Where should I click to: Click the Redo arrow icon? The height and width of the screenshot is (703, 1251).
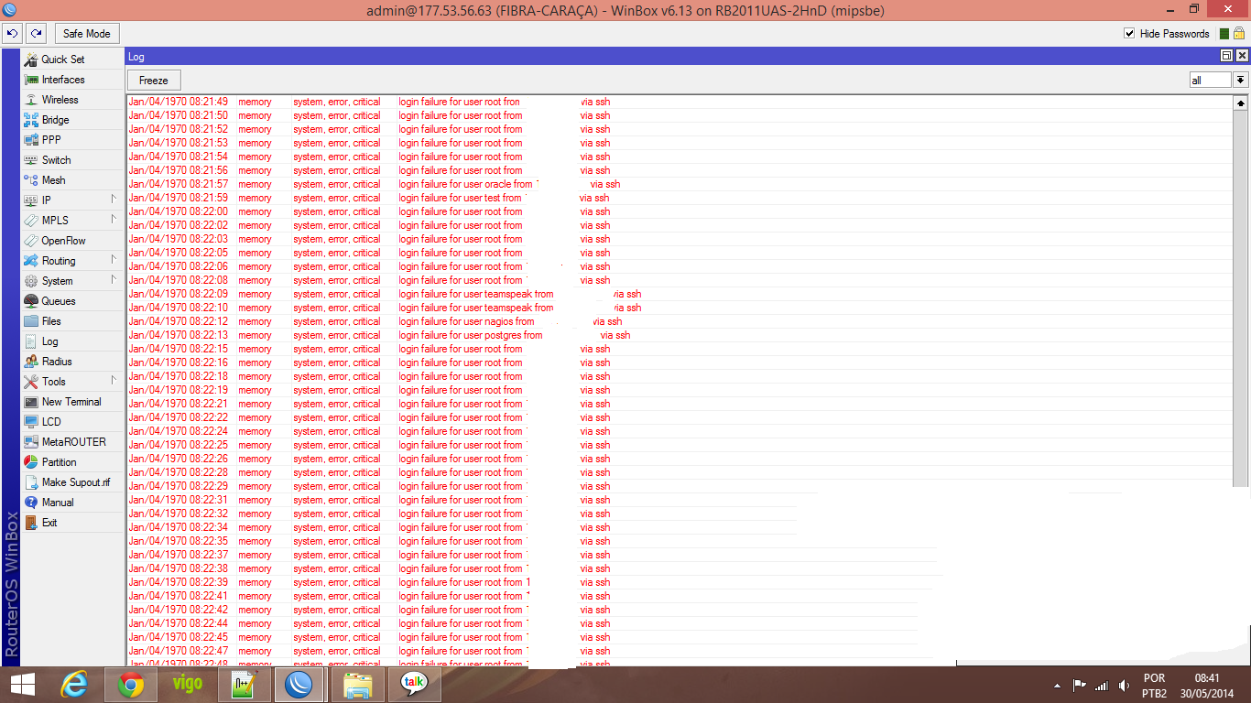click(x=36, y=34)
